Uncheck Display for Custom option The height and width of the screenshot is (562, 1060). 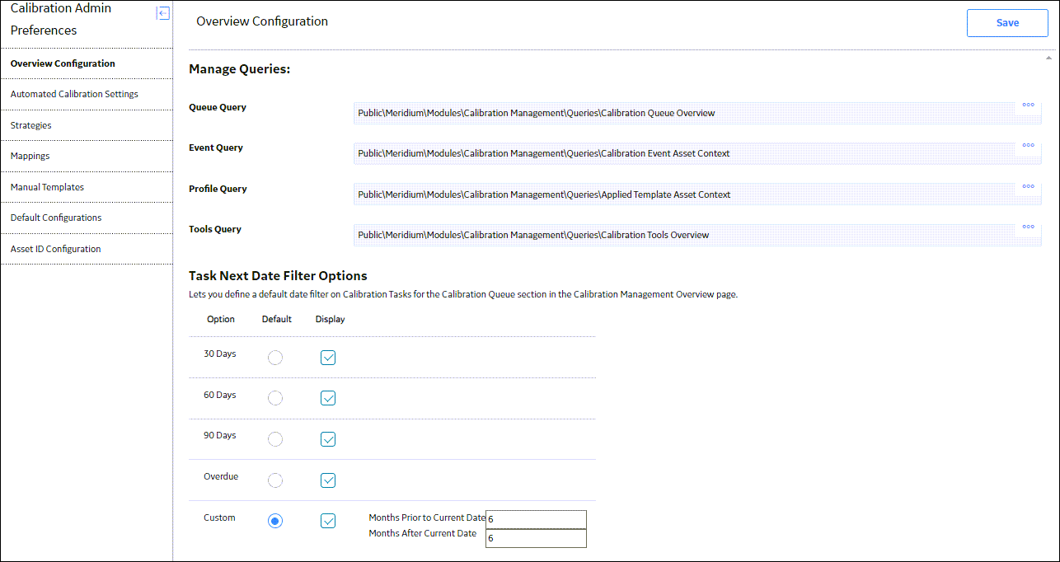[x=328, y=521]
